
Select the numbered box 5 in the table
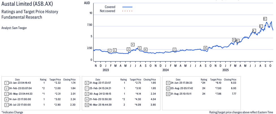[x=6, y=104]
